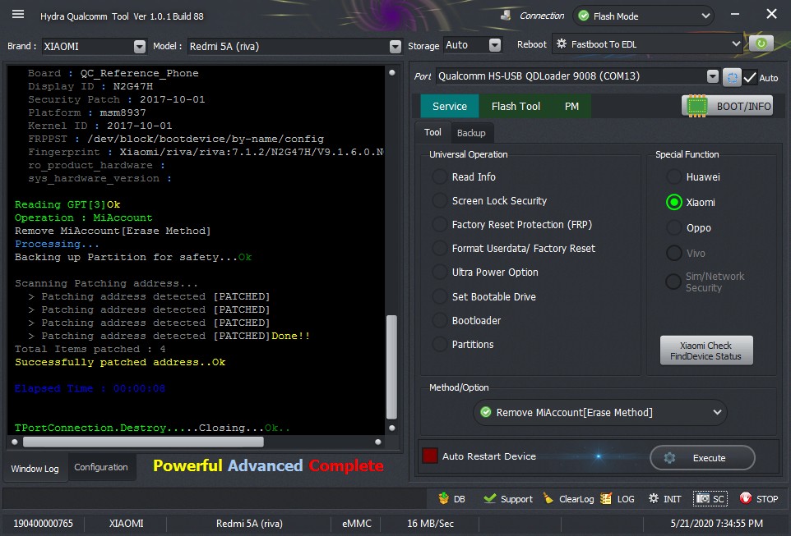Click the green reboot power icon

click(x=761, y=44)
